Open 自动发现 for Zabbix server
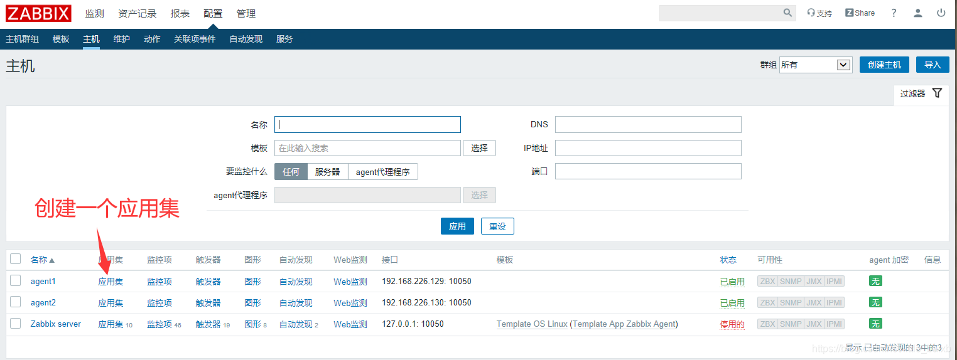The image size is (957, 360). pos(296,324)
